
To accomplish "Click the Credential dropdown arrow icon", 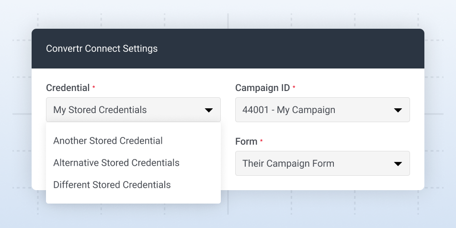I will coord(209,110).
